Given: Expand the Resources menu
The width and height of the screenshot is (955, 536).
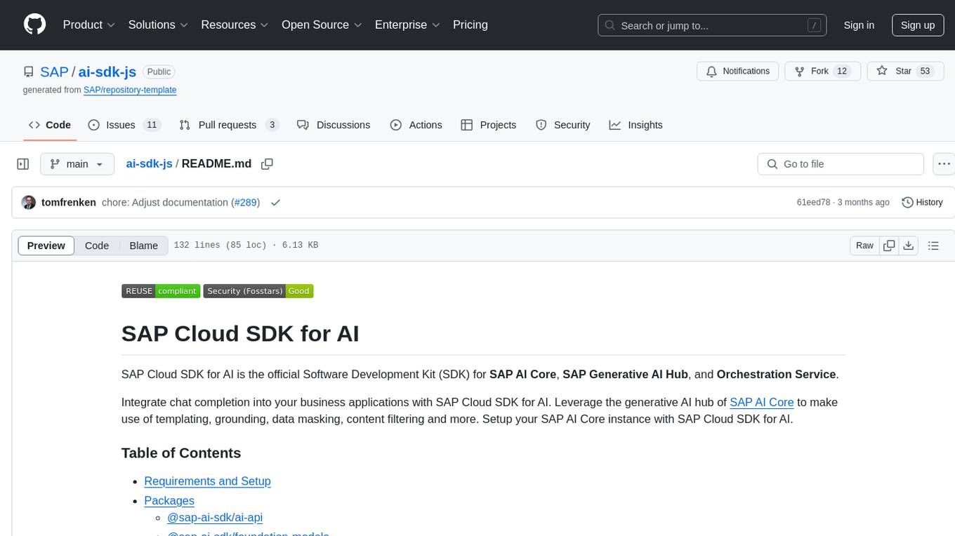Looking at the screenshot, I should point(235,25).
